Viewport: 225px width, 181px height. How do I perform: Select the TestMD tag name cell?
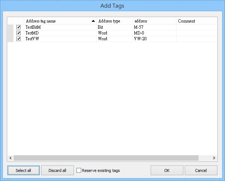[x=60, y=33]
